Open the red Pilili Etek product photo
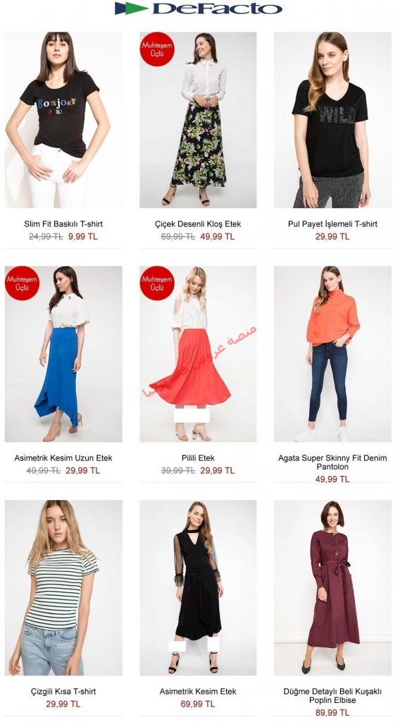The image size is (400, 722). 198,354
